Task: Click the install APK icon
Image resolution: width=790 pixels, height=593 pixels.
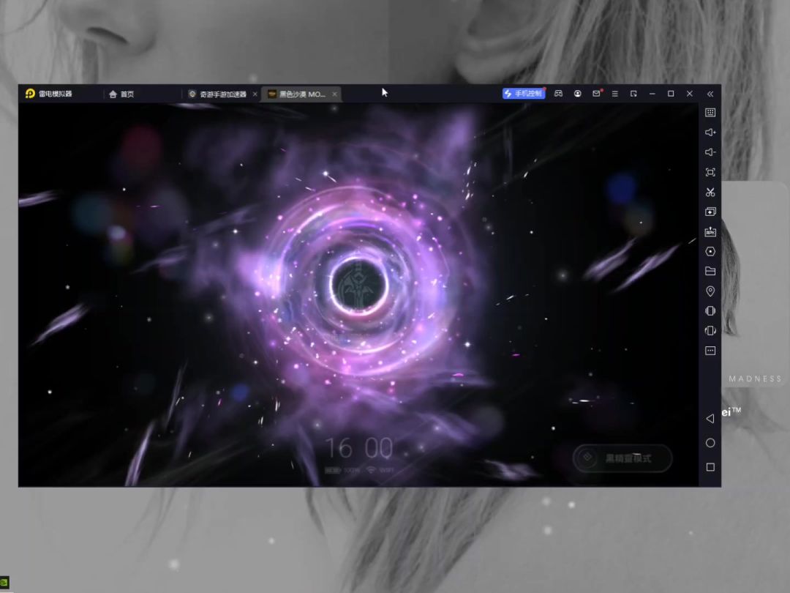Action: (710, 232)
